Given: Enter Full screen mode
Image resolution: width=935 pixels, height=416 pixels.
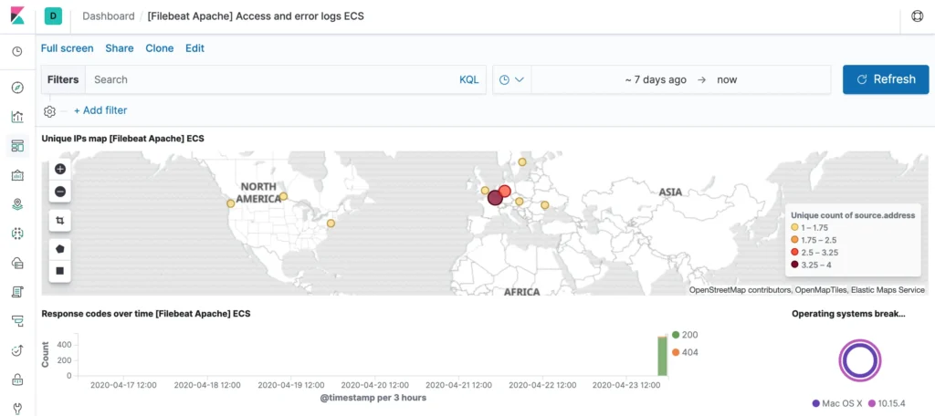Looking at the screenshot, I should [x=68, y=48].
